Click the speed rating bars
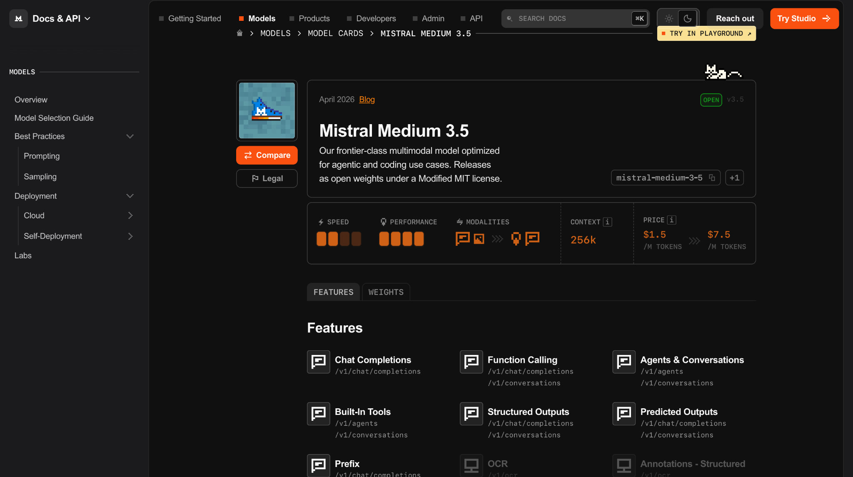This screenshot has width=853, height=477. coord(339,239)
